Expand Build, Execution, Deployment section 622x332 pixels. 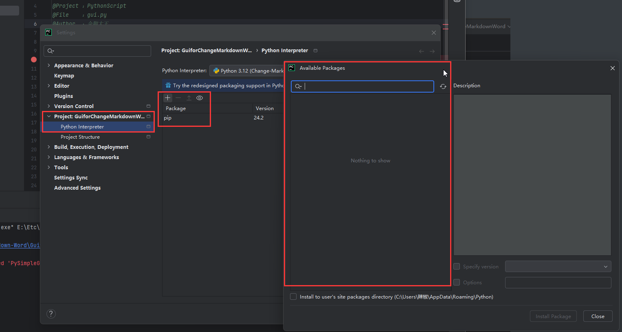coord(49,147)
